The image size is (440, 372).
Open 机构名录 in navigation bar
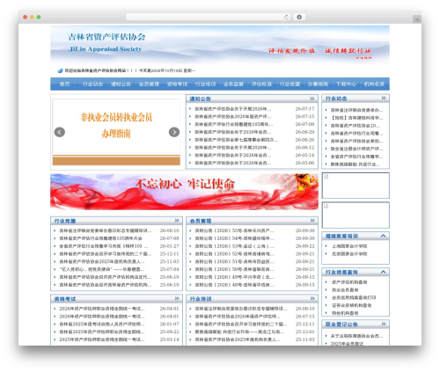click(x=374, y=84)
